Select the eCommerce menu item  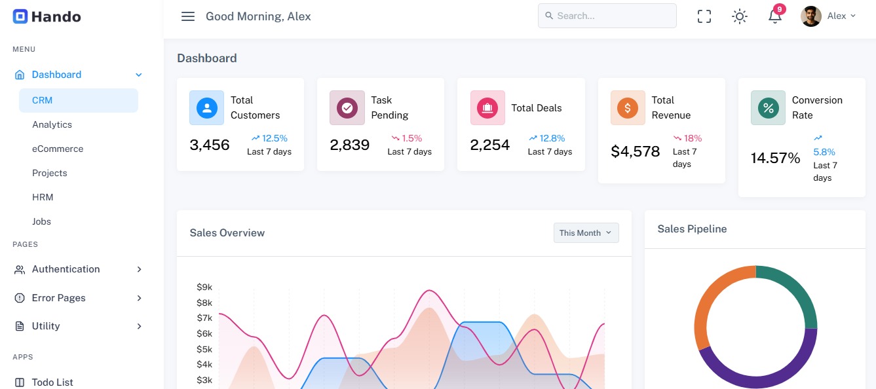(x=58, y=149)
